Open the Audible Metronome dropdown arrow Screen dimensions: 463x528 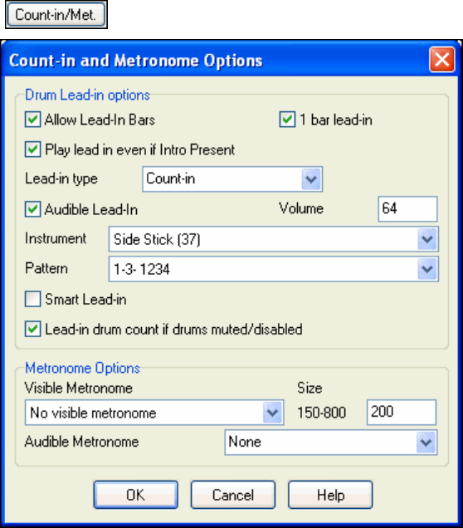[426, 442]
